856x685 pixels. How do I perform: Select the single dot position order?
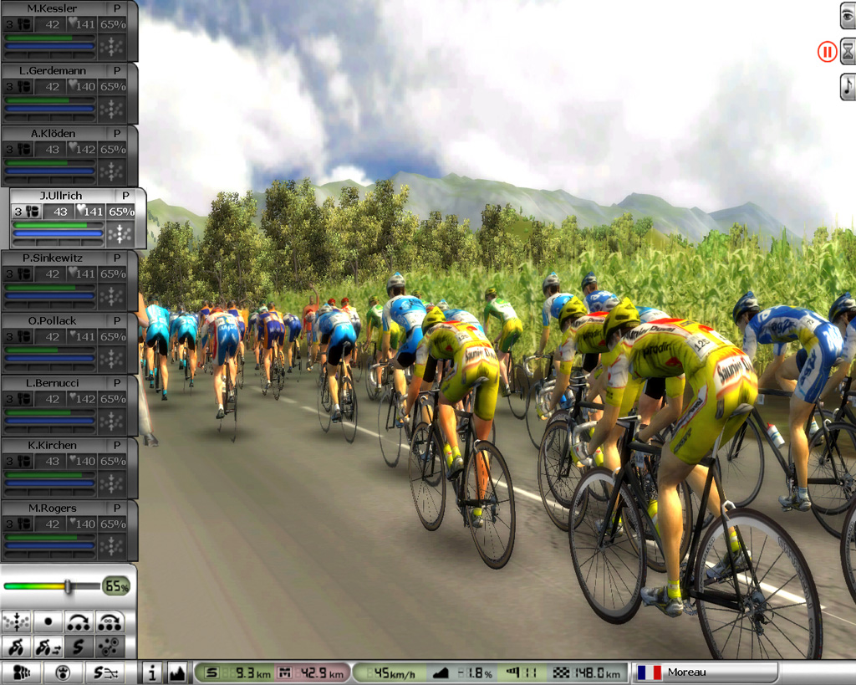[x=48, y=622]
